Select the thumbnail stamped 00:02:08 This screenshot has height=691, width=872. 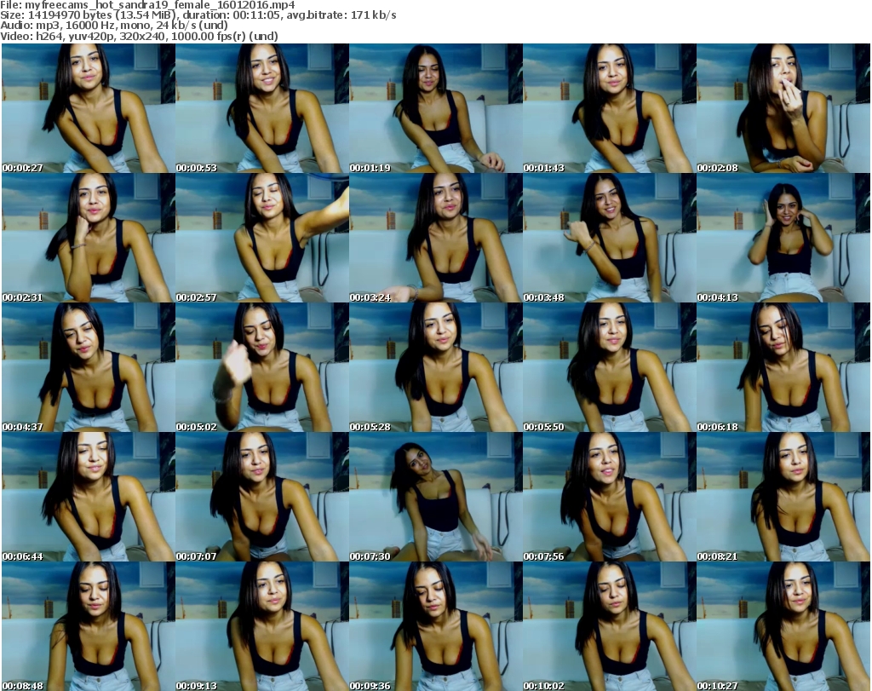point(783,108)
